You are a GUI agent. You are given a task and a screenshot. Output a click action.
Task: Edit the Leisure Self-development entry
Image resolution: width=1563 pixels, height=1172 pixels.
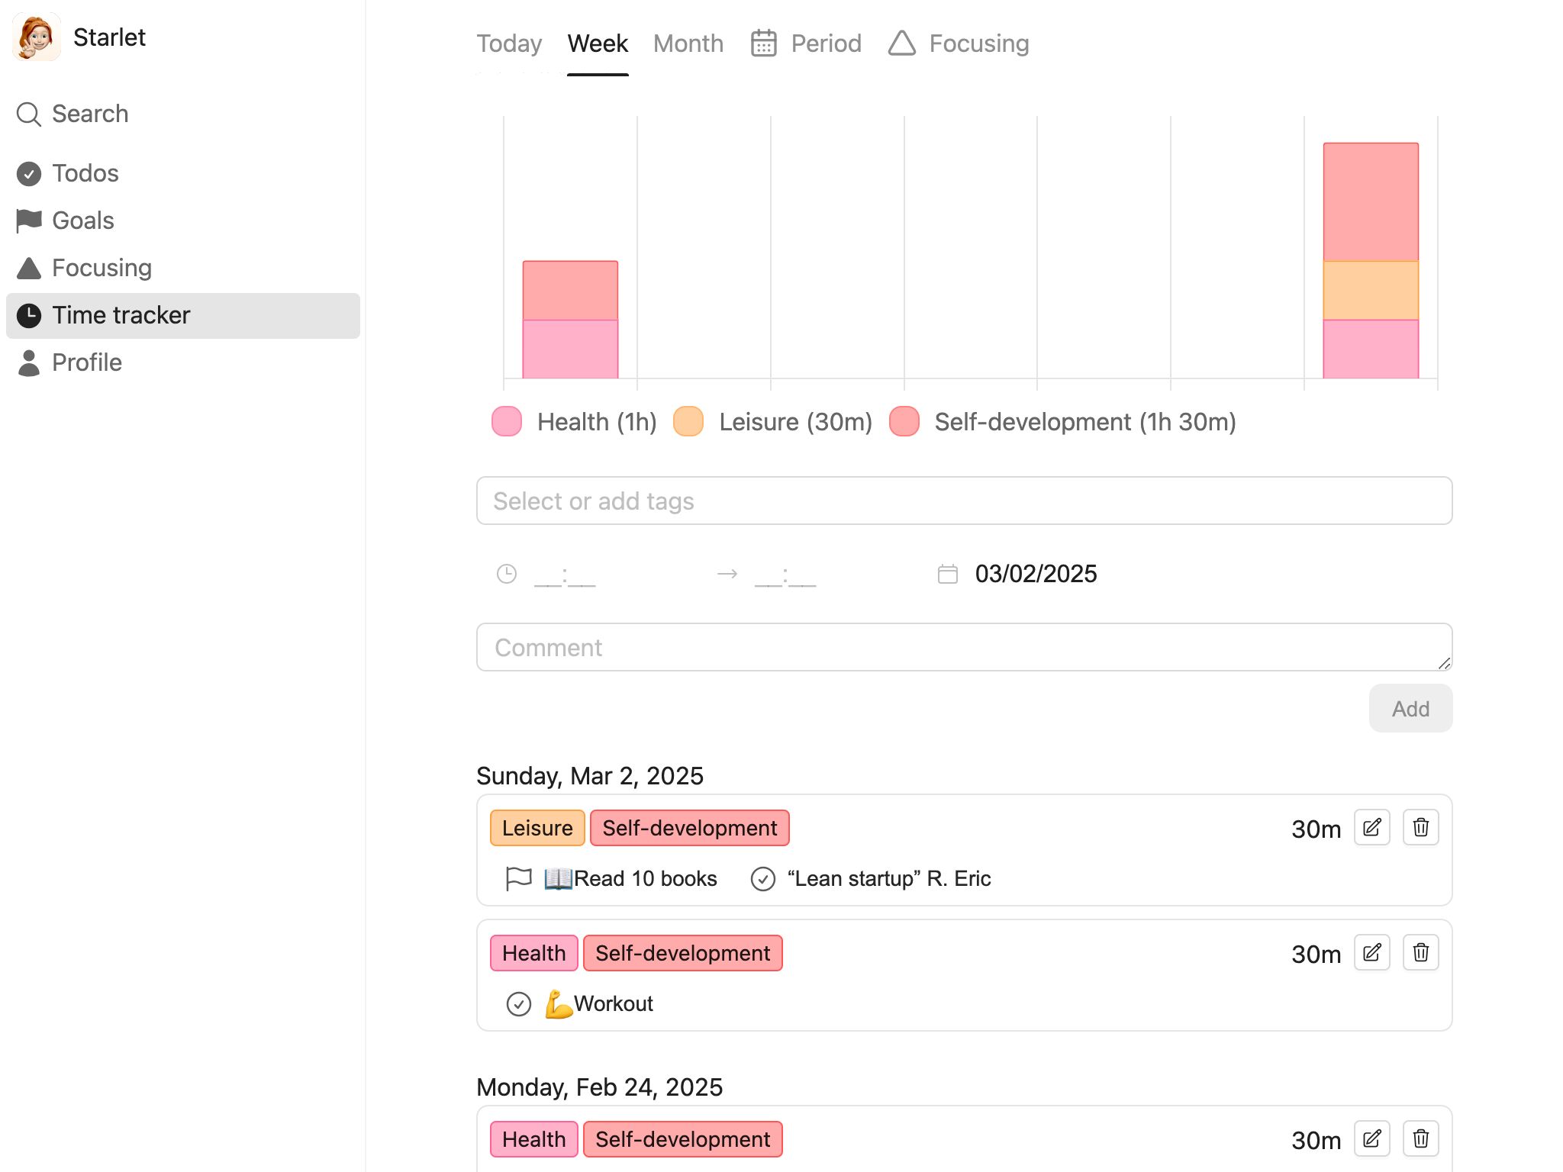coord(1371,828)
